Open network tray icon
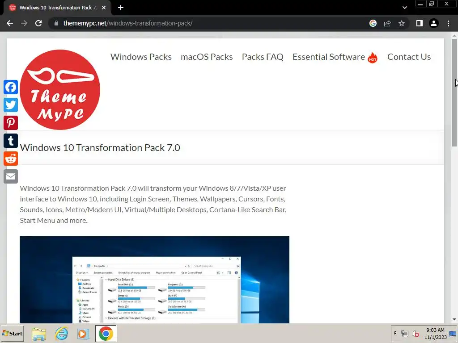This screenshot has height=343, width=458. click(x=404, y=333)
